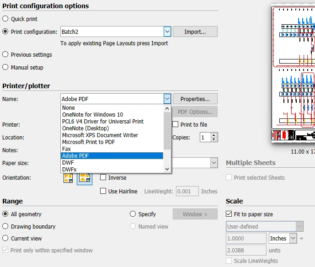Screen dimensions: 315x267
Task: Choose PCL6 V4 Driver for Universal Print
Action: [x=112, y=121]
